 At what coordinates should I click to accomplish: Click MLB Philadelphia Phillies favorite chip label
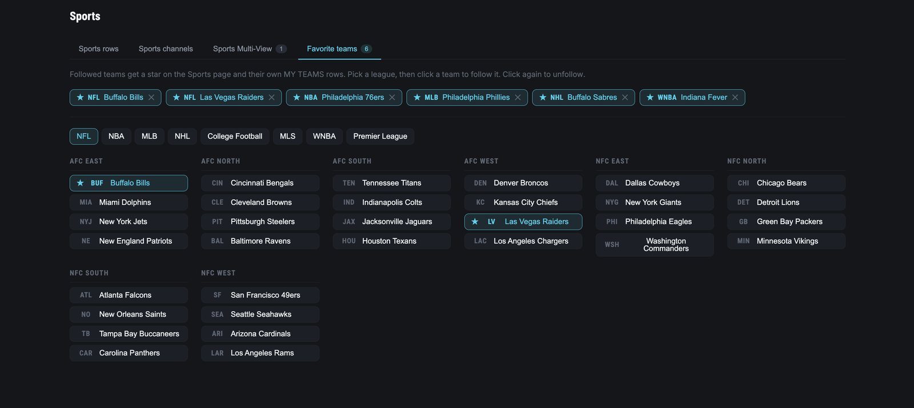point(467,98)
